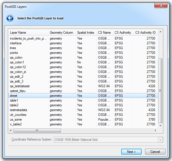The height and width of the screenshot is (161, 172).
Task: Click the CS Name column header
Action: pos(104,33)
